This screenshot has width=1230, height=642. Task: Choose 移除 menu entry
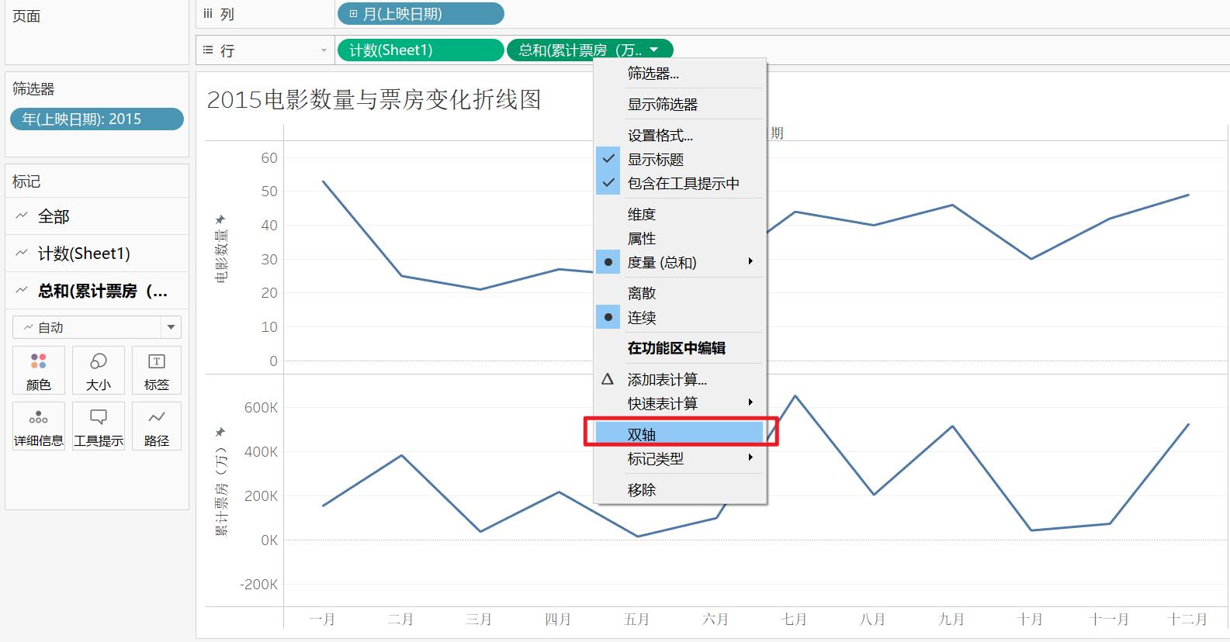pyautogui.click(x=642, y=489)
